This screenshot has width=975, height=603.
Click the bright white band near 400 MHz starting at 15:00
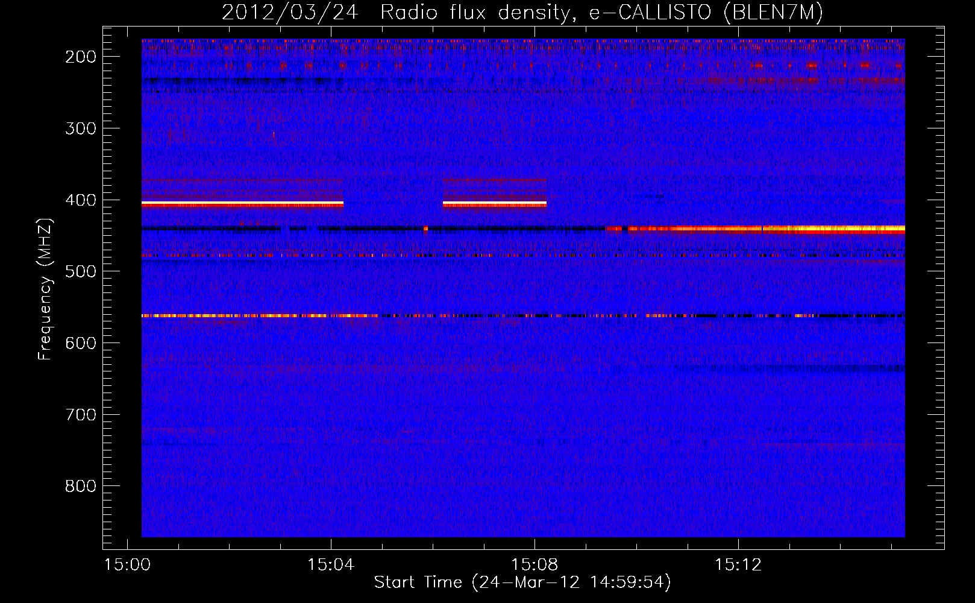pyautogui.click(x=242, y=204)
